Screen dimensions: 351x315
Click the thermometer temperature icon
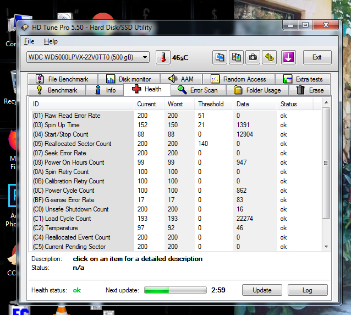click(x=163, y=57)
